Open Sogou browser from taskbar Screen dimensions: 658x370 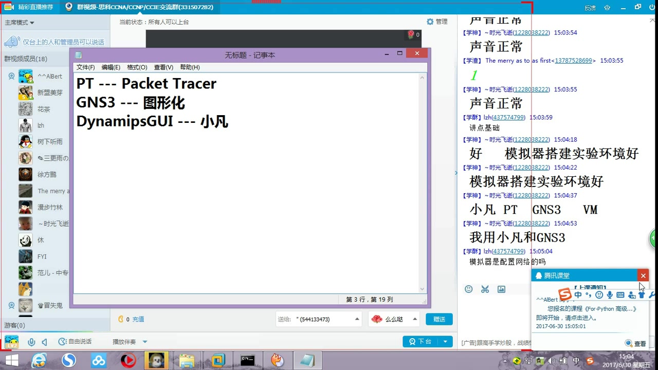click(x=69, y=361)
